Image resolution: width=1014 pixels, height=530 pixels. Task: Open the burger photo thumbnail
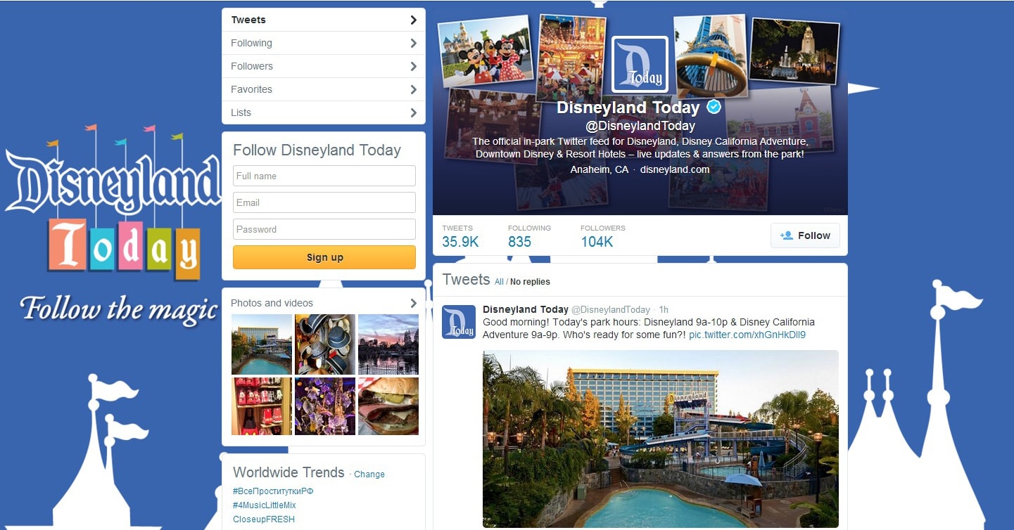pyautogui.click(x=388, y=406)
